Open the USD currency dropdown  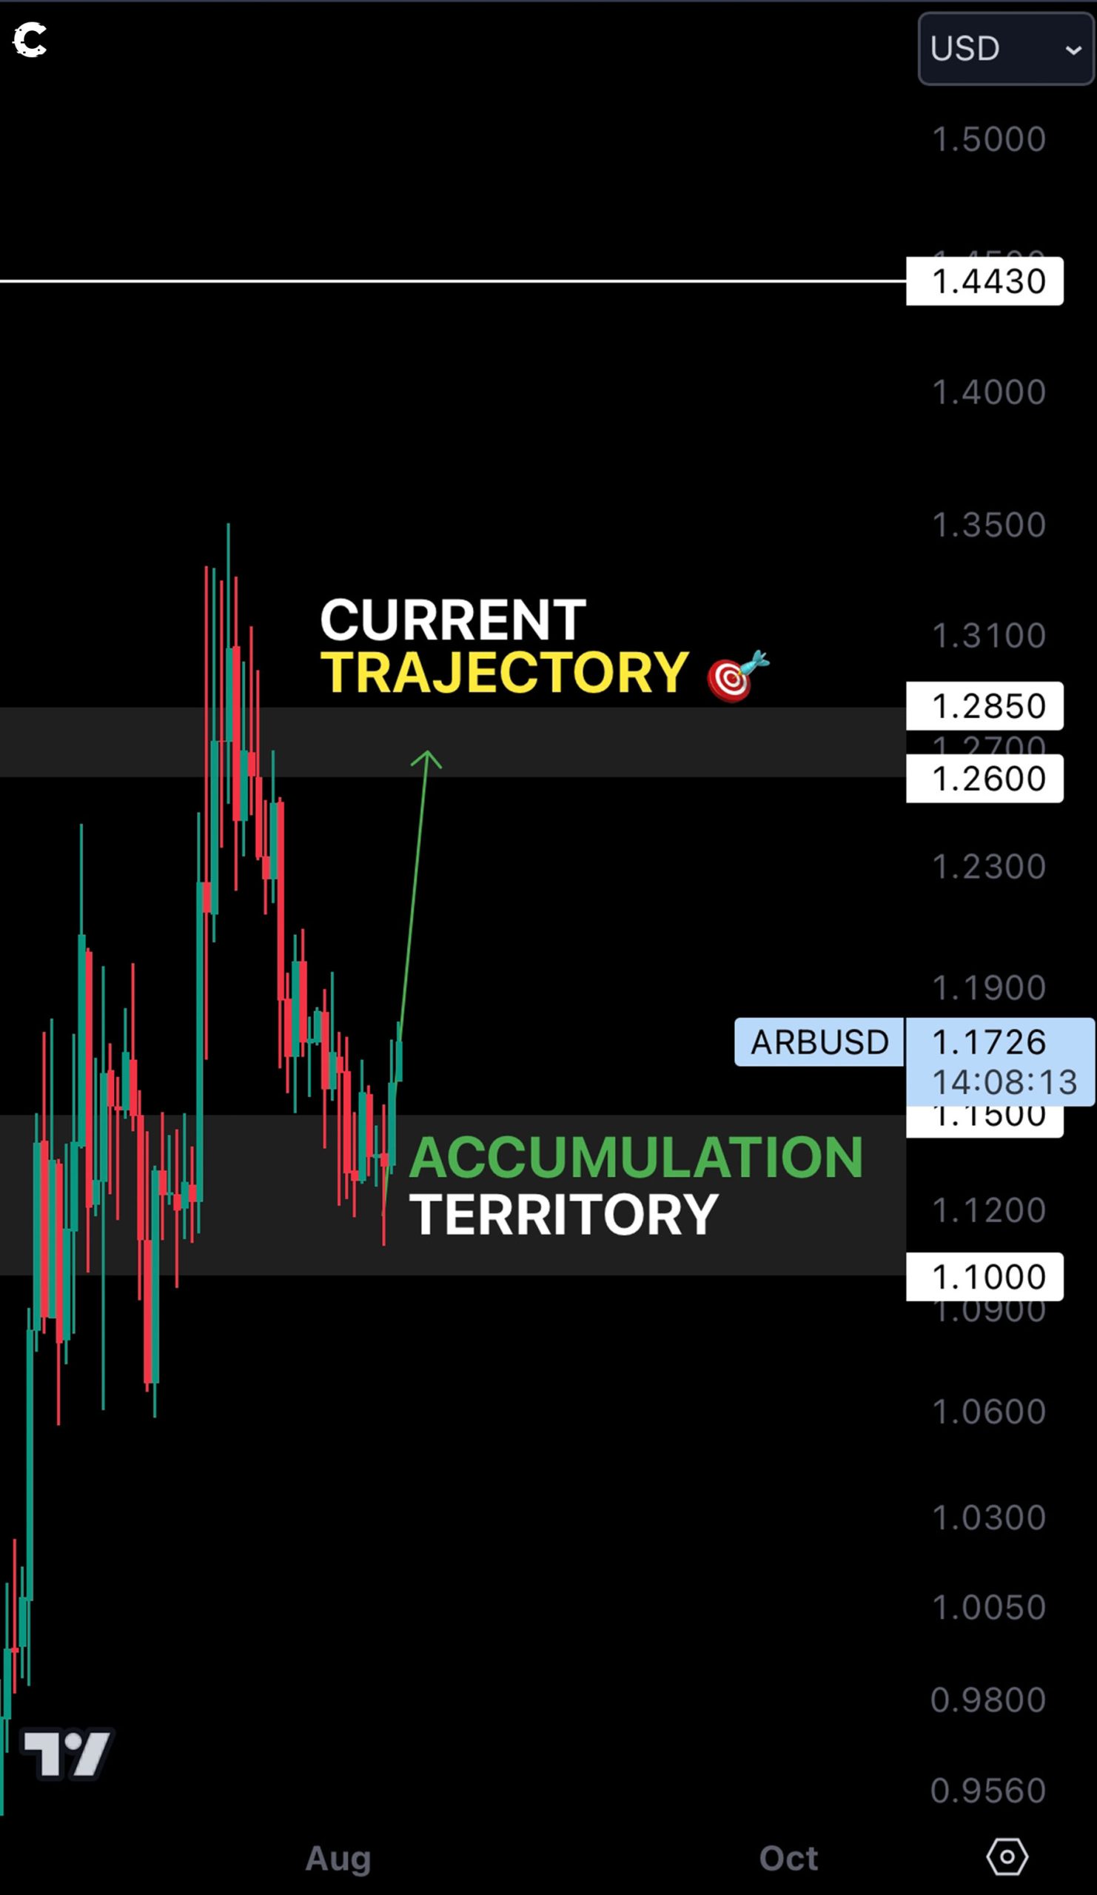1005,49
